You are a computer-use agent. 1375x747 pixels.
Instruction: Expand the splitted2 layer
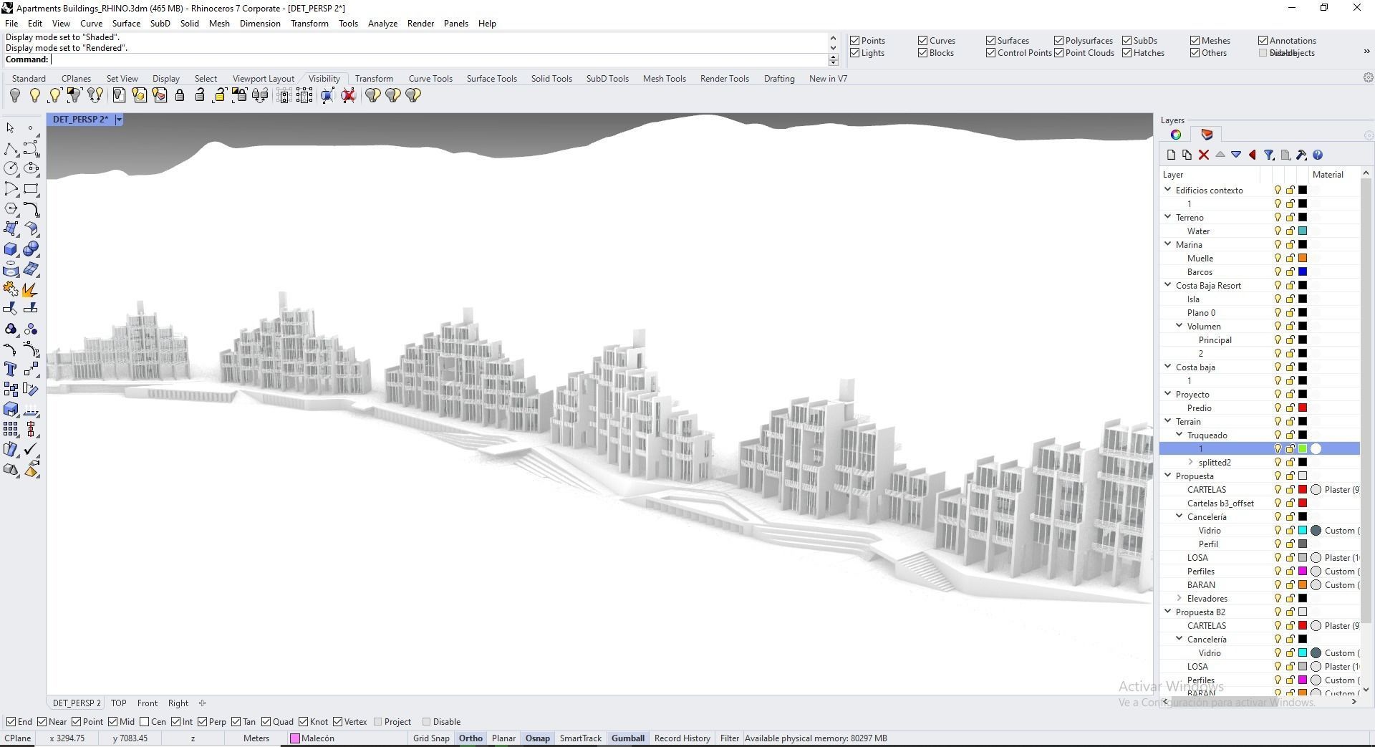(1191, 462)
